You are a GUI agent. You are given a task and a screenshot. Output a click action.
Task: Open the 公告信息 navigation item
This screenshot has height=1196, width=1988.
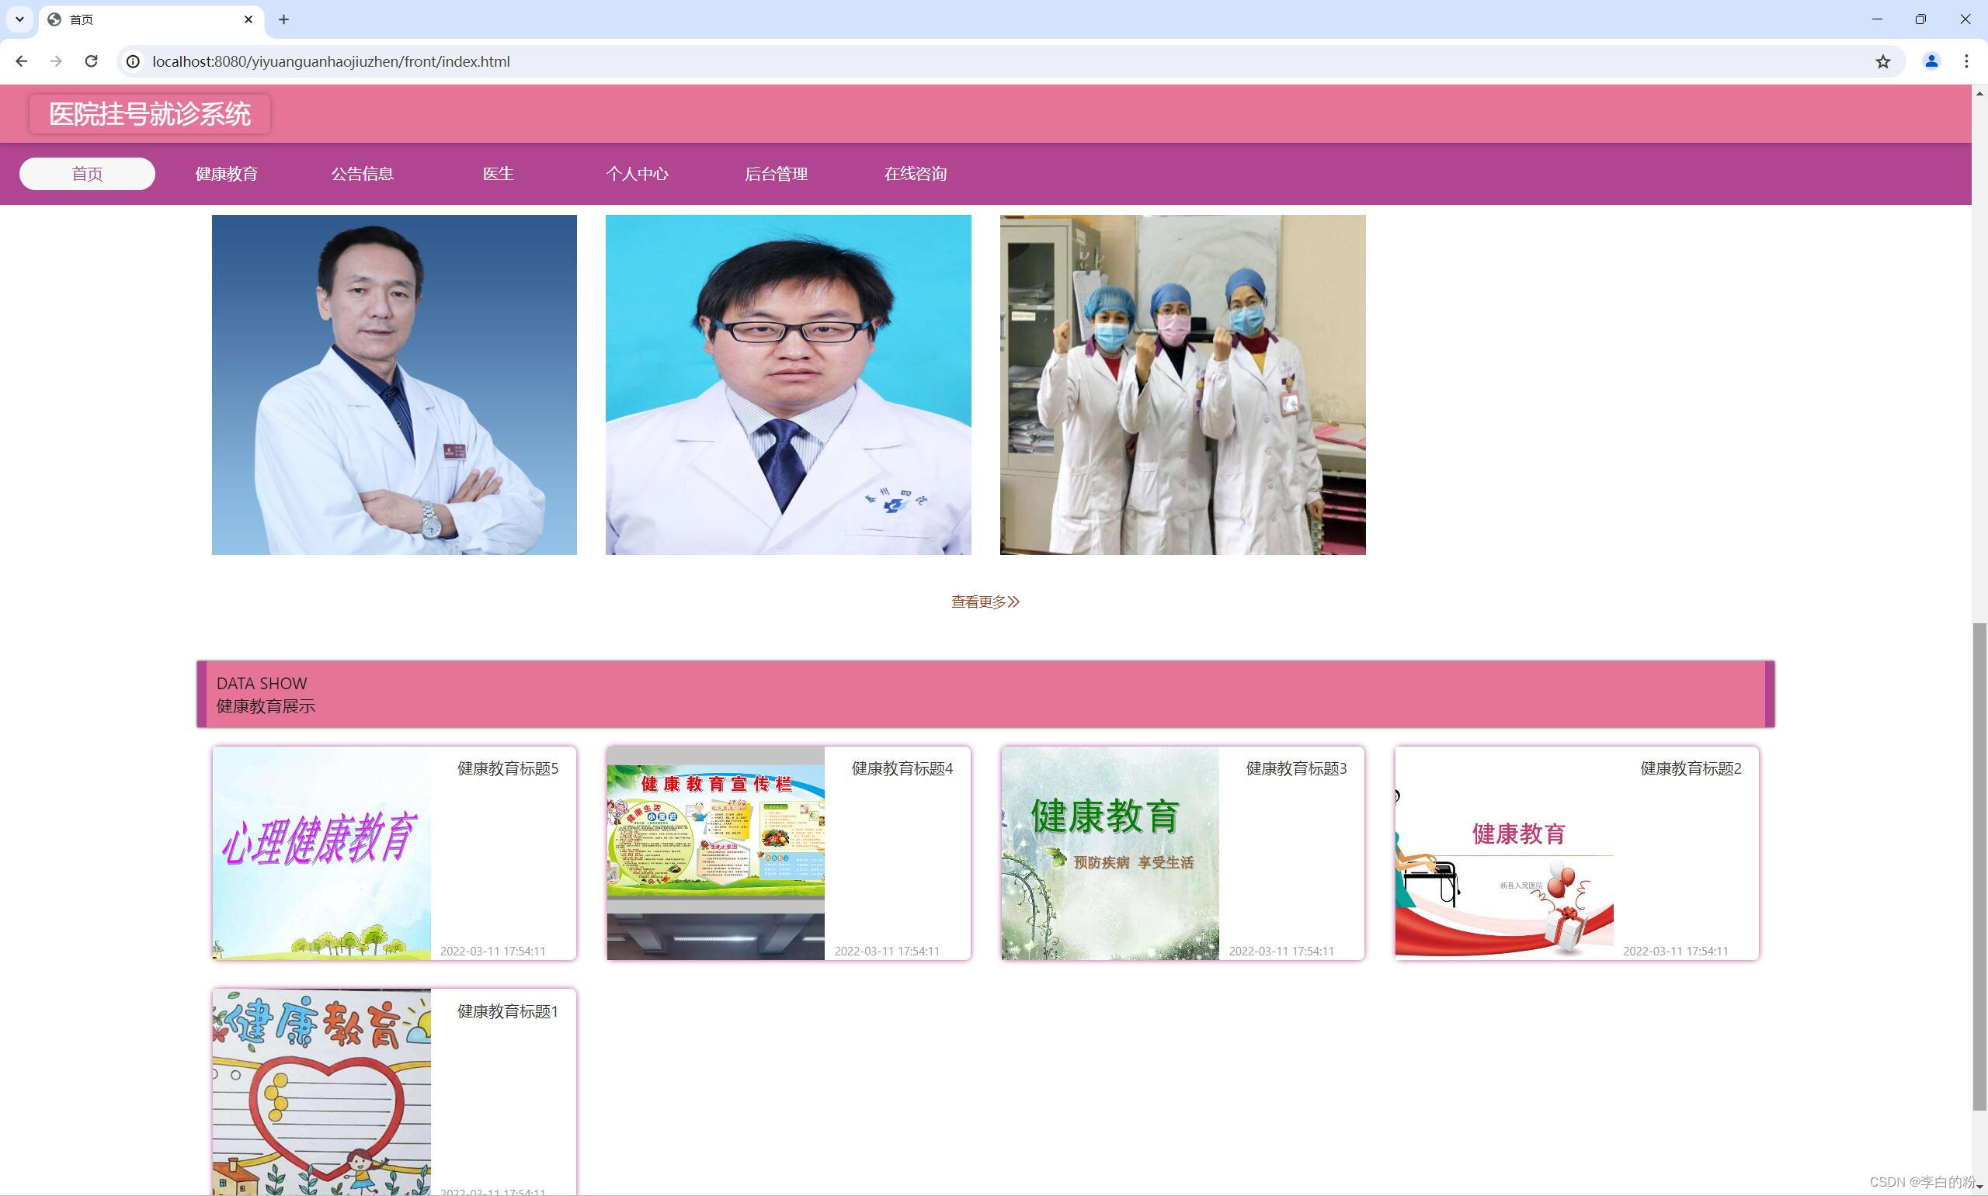(362, 174)
